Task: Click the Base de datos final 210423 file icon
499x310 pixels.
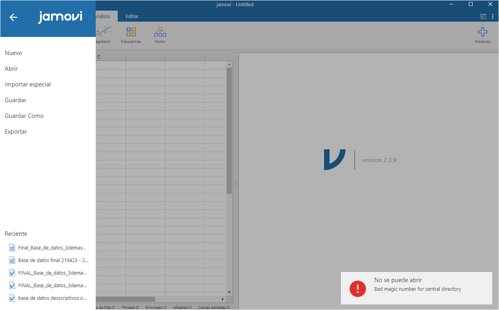Action: pos(12,260)
